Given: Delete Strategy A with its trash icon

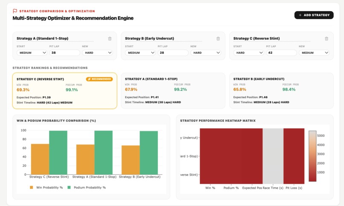Looking at the screenshot, I should [x=110, y=38].
